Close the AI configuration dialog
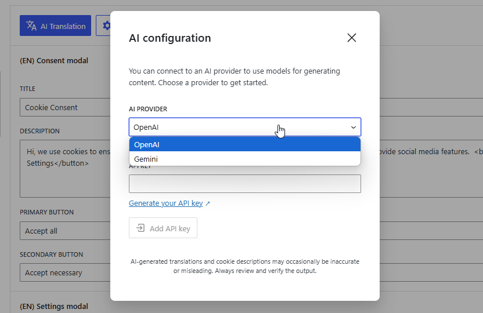The width and height of the screenshot is (483, 313). pos(351,38)
